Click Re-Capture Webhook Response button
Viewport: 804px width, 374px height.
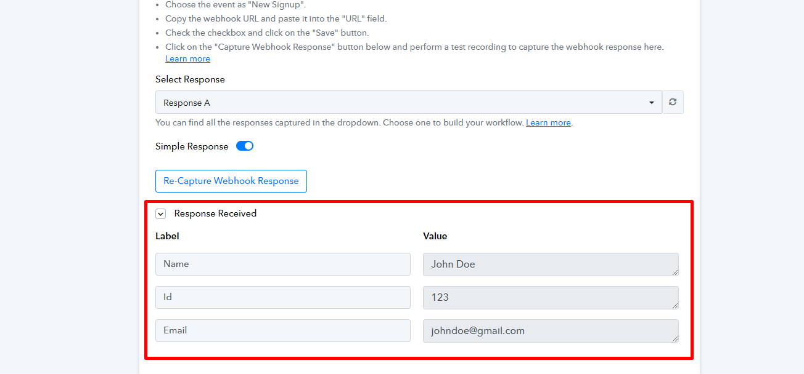231,181
